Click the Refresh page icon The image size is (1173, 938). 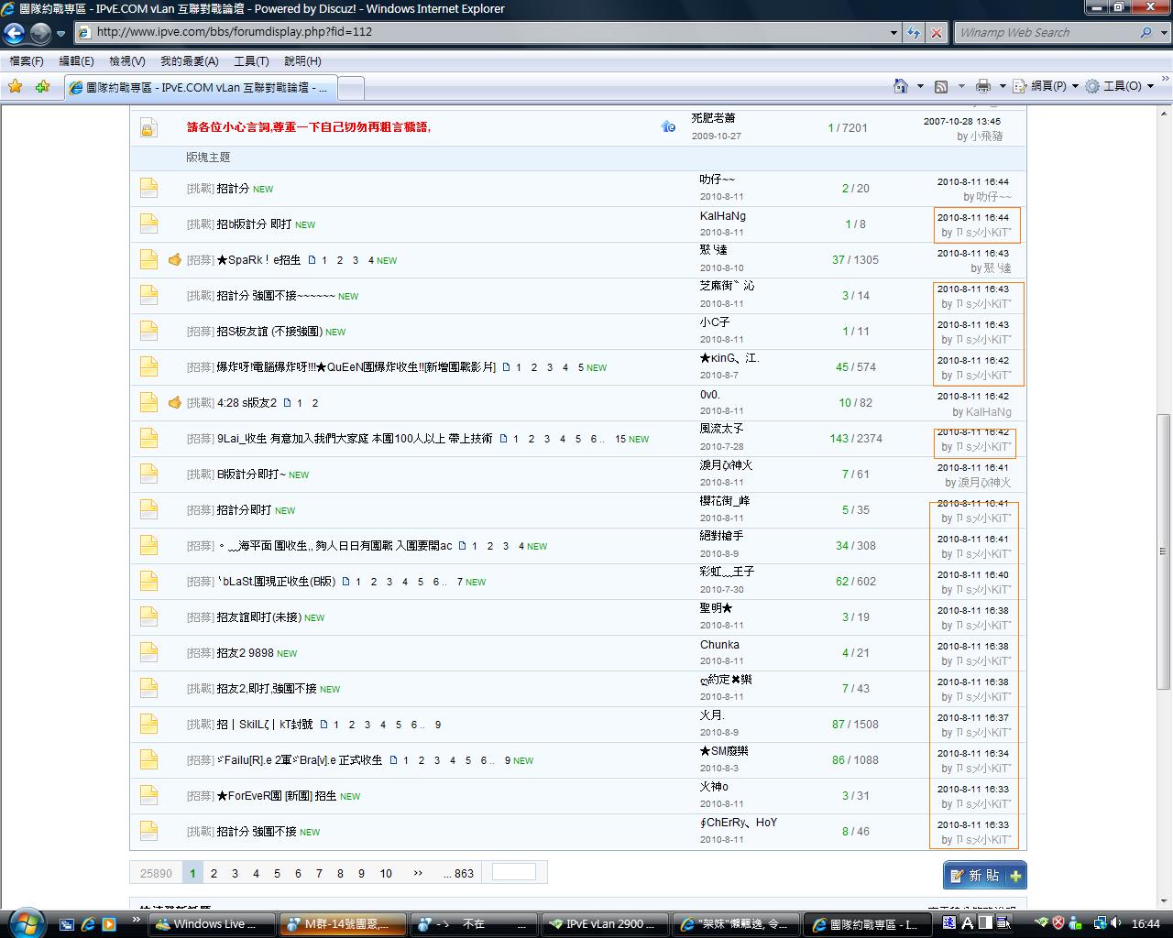pyautogui.click(x=914, y=32)
